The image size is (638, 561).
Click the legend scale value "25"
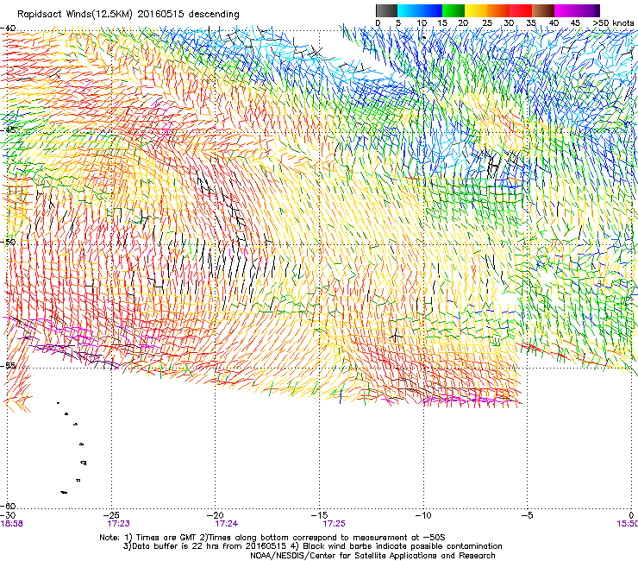click(x=486, y=23)
